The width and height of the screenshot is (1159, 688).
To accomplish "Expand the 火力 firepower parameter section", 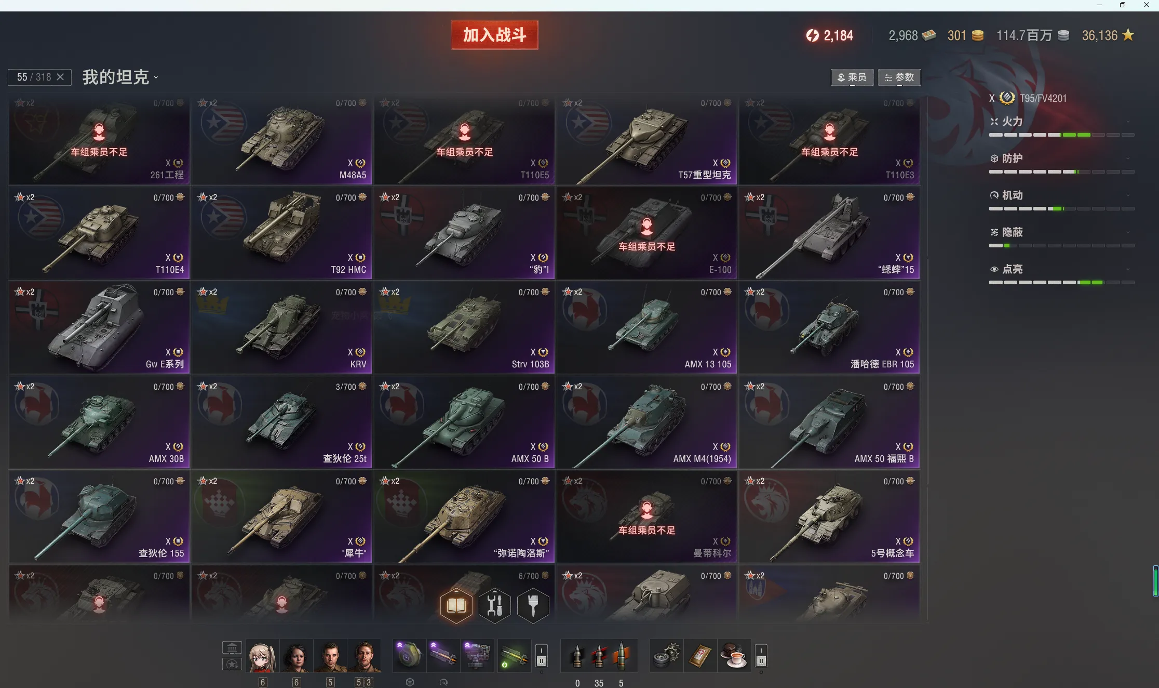I will point(1061,122).
